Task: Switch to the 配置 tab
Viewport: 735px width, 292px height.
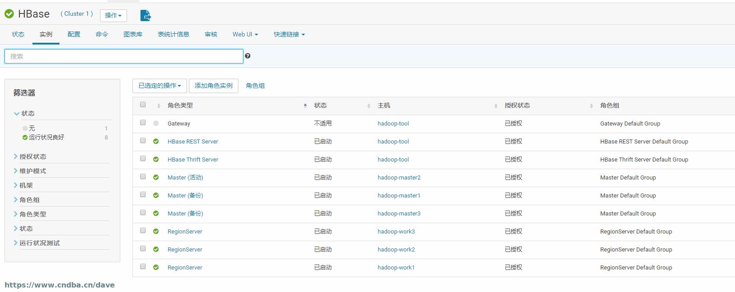Action: [x=74, y=34]
